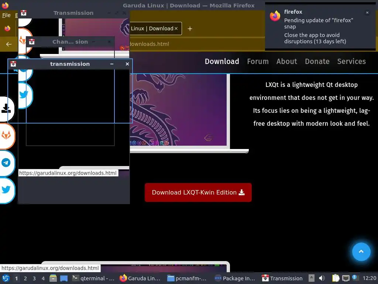Viewport: 378px width, 284px height.
Task: Open the update notifier tray icon
Action: point(355,278)
